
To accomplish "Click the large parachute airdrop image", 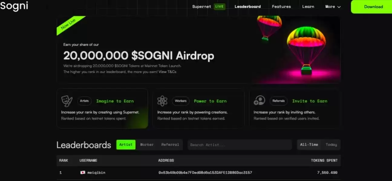I will point(306,50).
